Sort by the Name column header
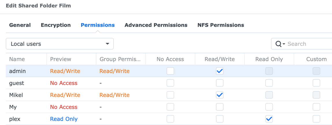The width and height of the screenshot is (332, 125). 17,59
